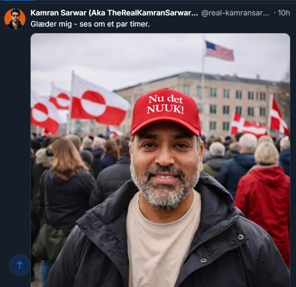Click the scroll-to-top arrow button

tap(20, 265)
